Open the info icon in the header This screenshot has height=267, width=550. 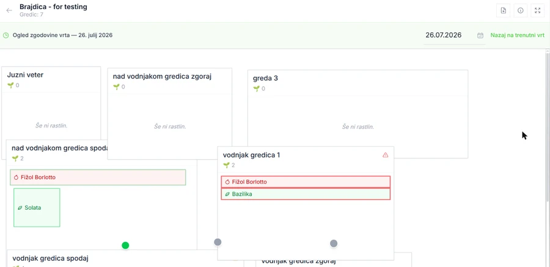[x=521, y=10]
